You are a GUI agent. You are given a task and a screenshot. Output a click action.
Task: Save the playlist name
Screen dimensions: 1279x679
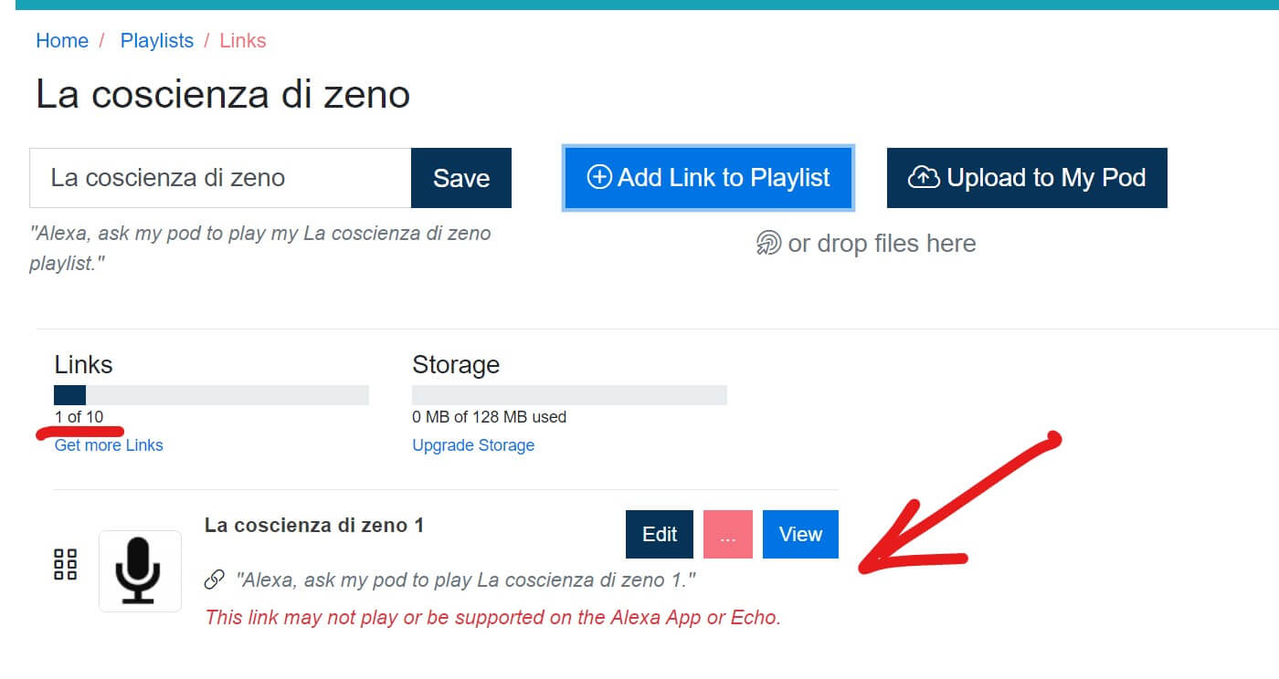461,178
